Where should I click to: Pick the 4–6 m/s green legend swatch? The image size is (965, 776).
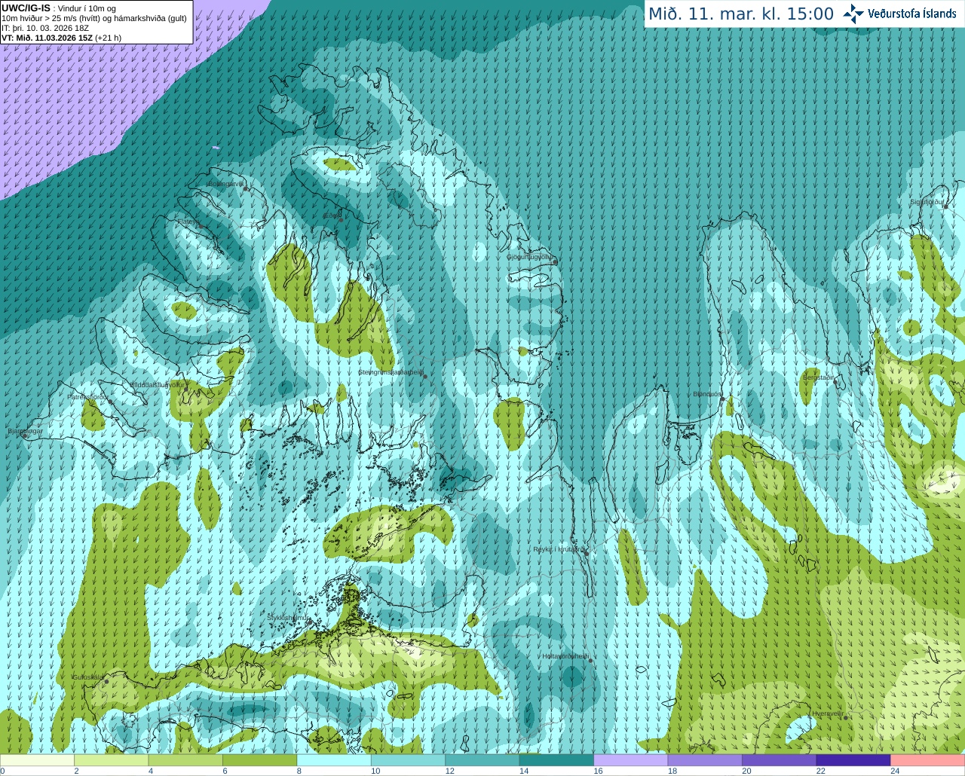(x=185, y=760)
